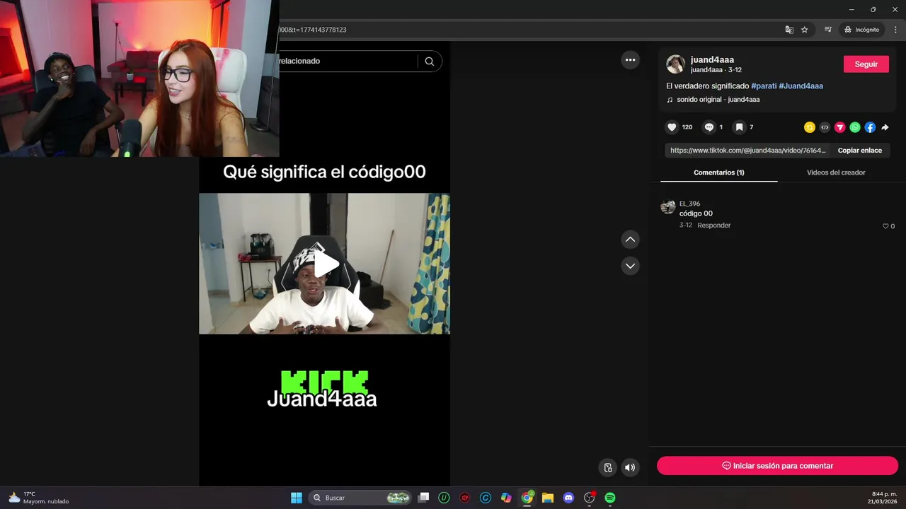Click the Seguir follow button
906x509 pixels.
click(866, 64)
